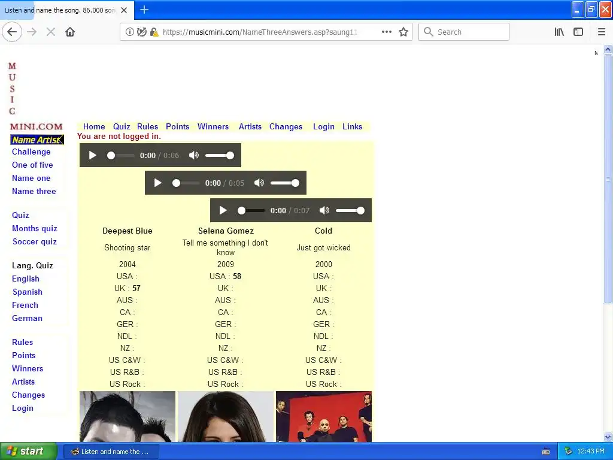
Task: Play the third audio clip (0:07)
Action: click(223, 210)
